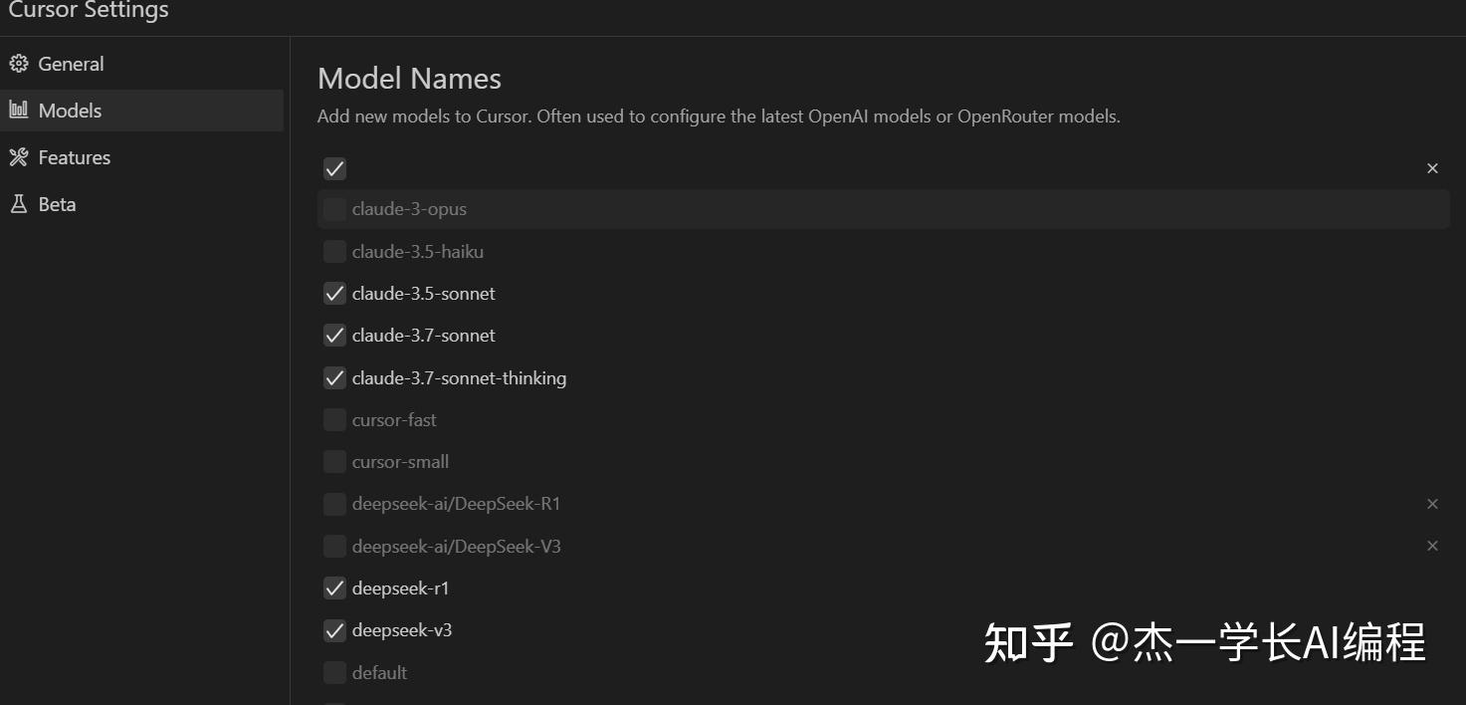
Task: Click the gear icon beside General
Action: (19, 63)
